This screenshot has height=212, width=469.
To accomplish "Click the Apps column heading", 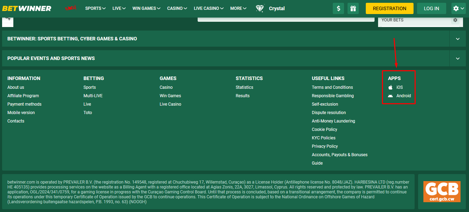I will point(394,78).
